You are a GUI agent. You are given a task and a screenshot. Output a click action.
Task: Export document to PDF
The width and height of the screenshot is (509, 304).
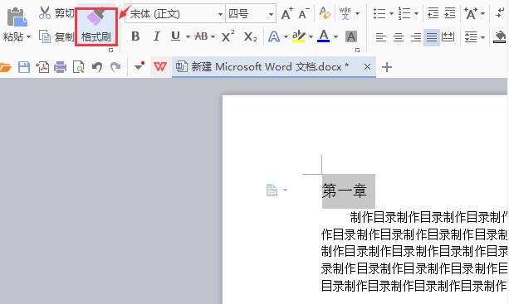pos(42,67)
